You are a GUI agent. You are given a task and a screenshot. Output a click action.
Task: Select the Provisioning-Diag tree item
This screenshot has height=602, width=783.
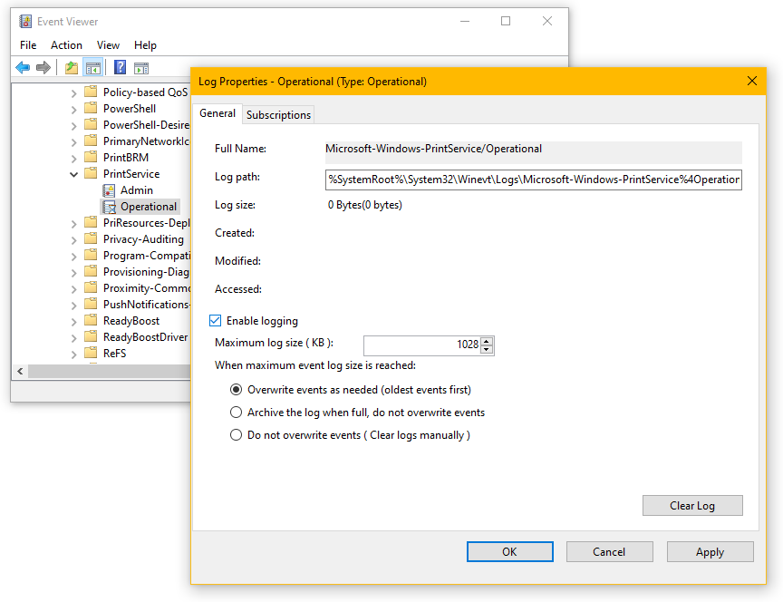(x=146, y=272)
